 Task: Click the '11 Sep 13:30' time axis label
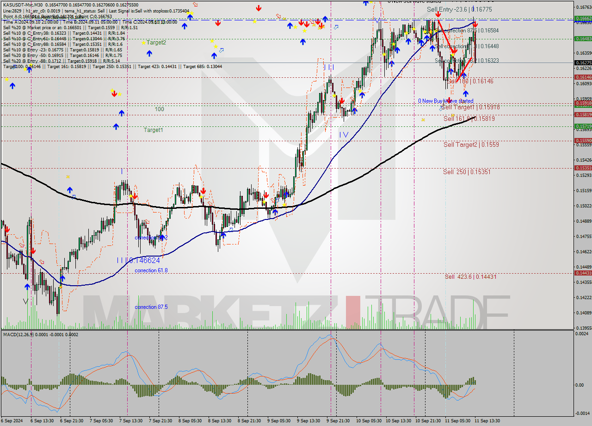pyautogui.click(x=487, y=421)
